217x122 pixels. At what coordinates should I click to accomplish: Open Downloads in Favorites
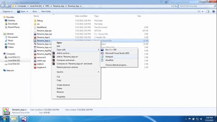pyautogui.click(x=13, y=24)
